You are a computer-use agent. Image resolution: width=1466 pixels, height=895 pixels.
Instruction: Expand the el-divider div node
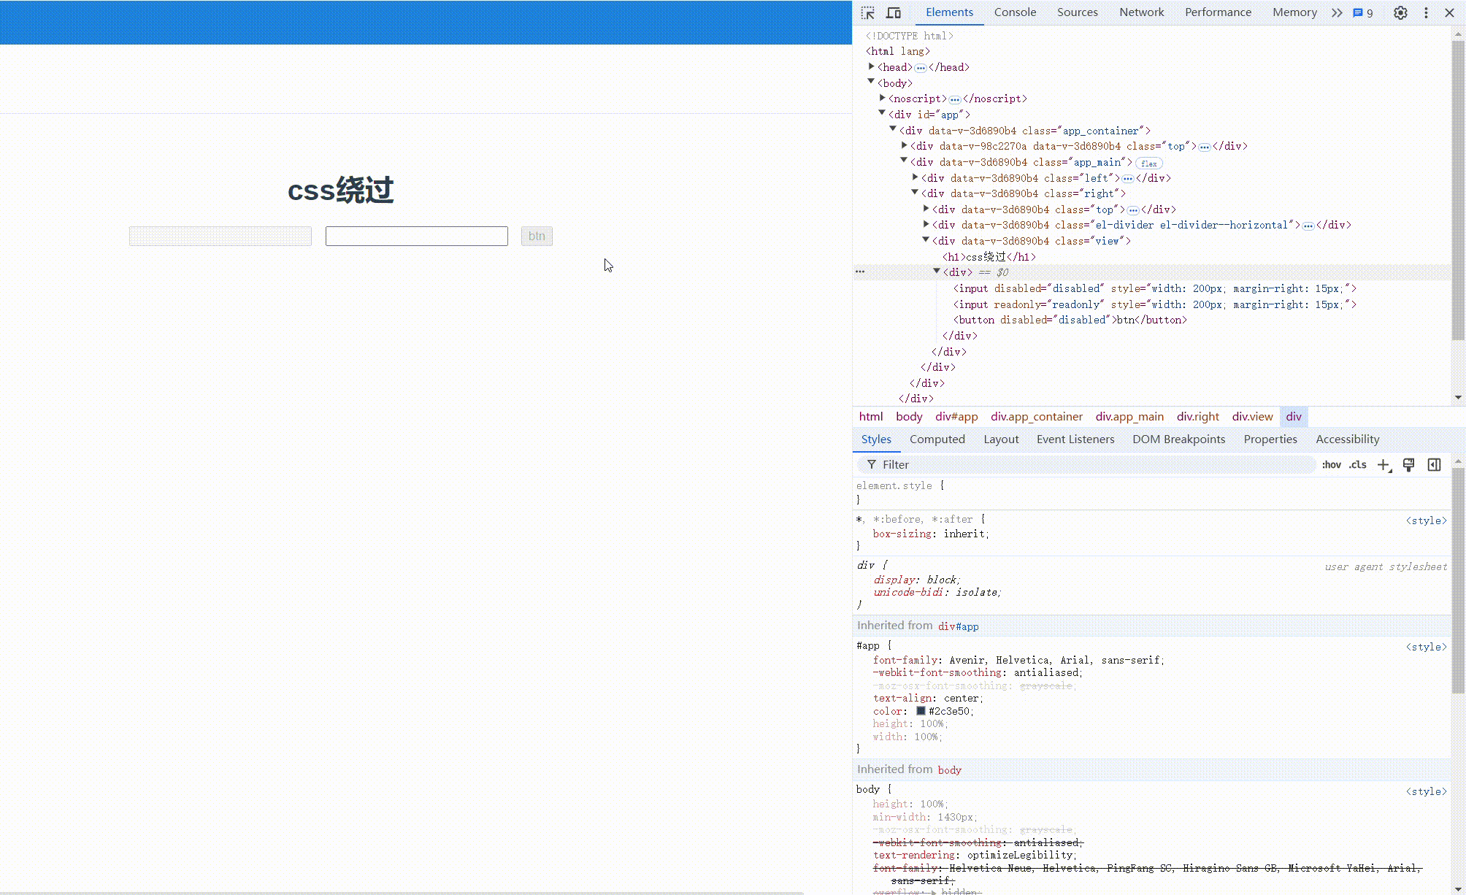(x=926, y=224)
